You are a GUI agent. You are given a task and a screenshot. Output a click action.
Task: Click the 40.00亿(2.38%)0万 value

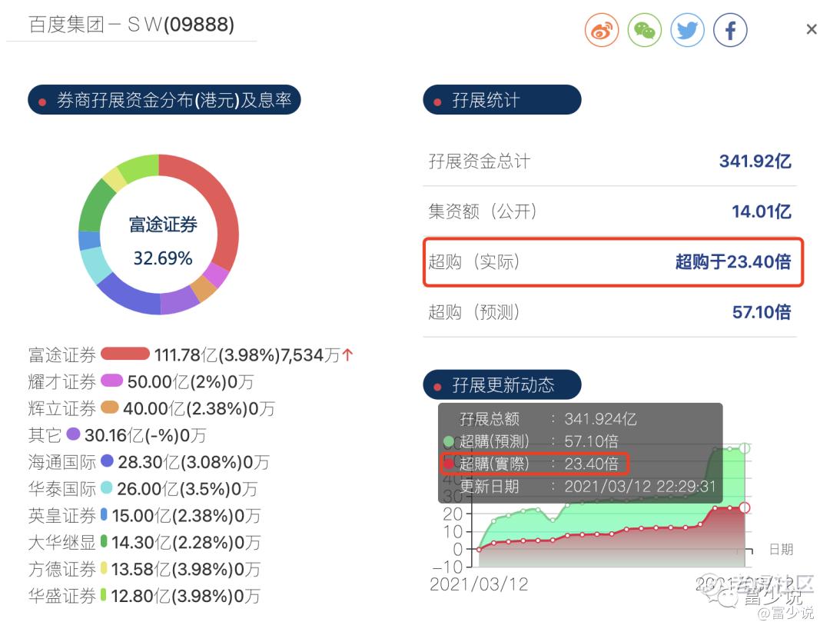coord(199,408)
